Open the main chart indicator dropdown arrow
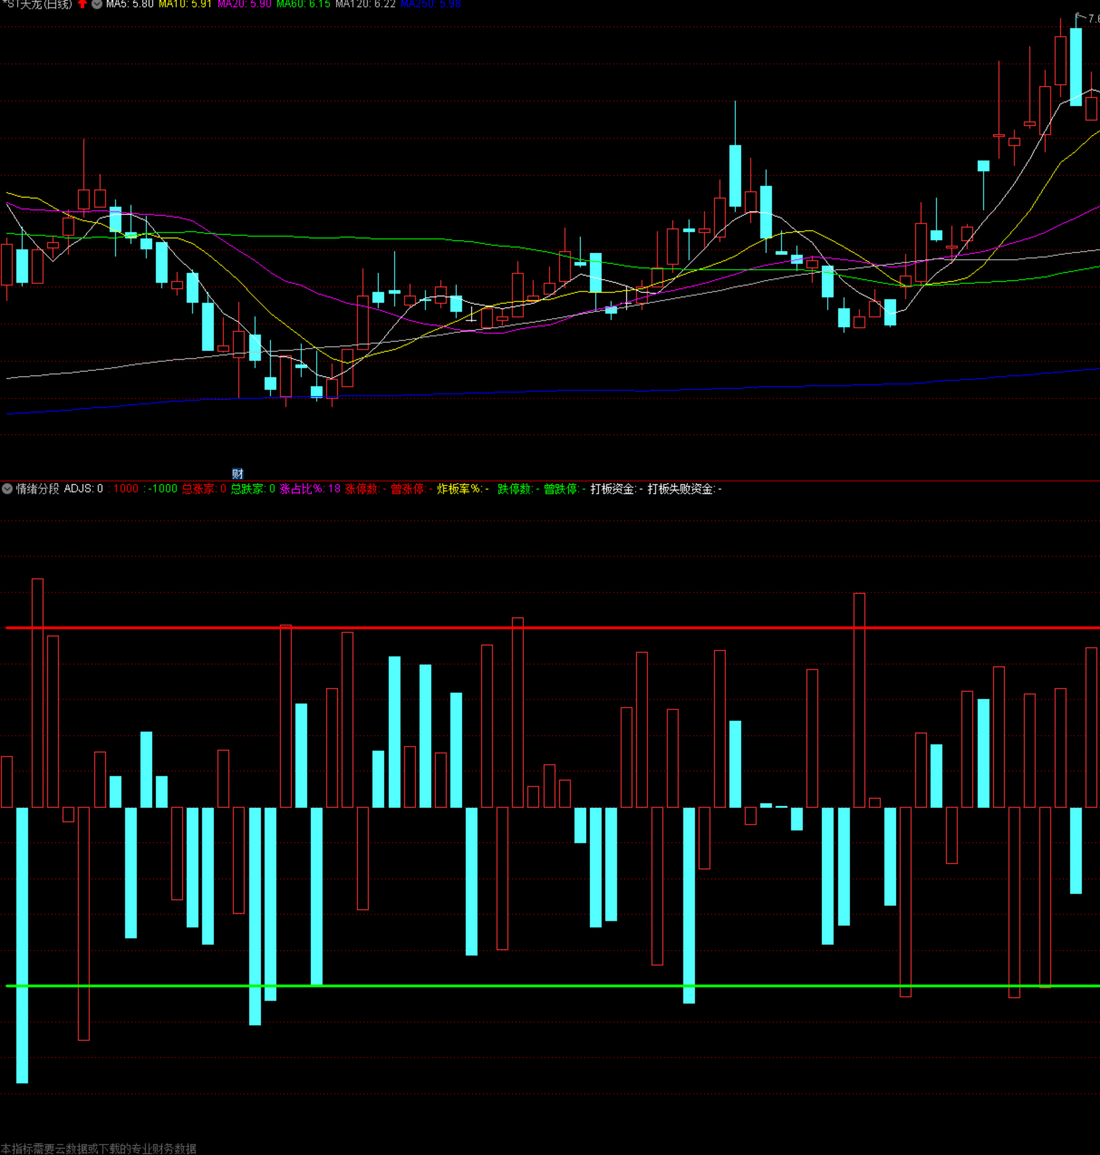This screenshot has height=1155, width=1100. 97,4
